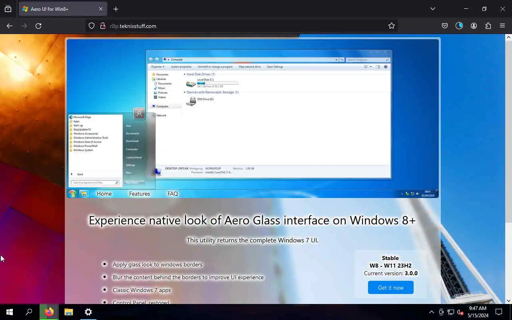Open the Save to Pocket icon
Image resolution: width=512 pixels, height=320 pixels.
444,26
